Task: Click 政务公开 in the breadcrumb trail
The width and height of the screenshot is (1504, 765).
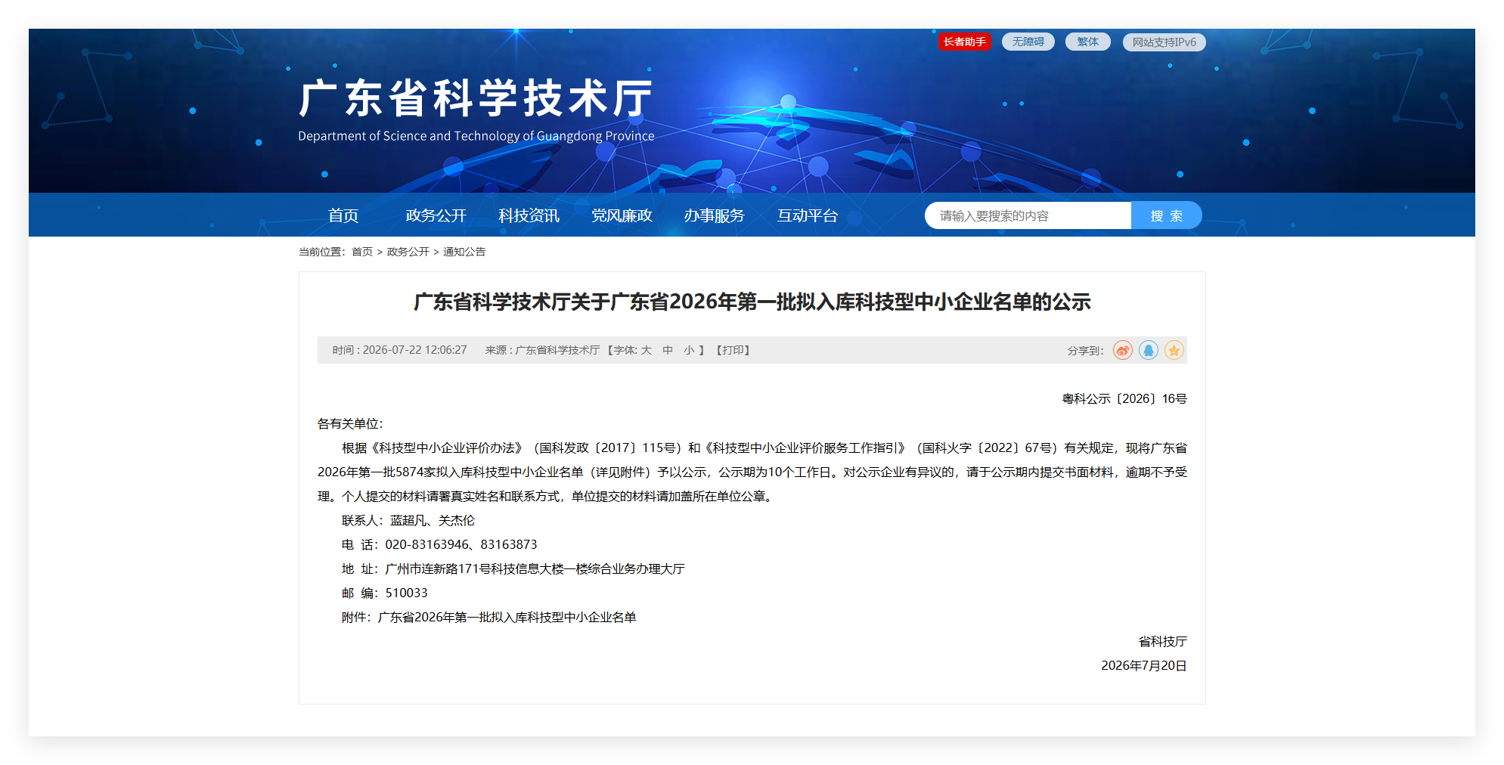Action: click(x=408, y=252)
